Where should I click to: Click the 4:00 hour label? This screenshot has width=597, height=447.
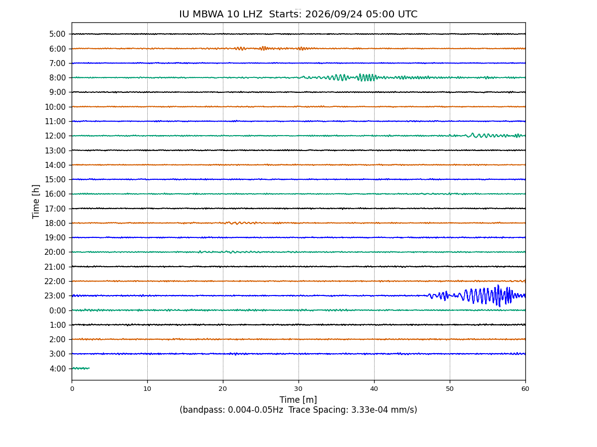pos(58,369)
